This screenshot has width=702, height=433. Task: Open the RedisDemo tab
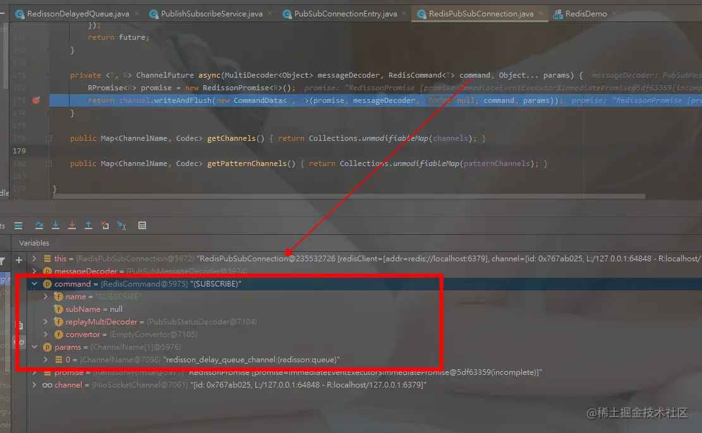point(586,14)
